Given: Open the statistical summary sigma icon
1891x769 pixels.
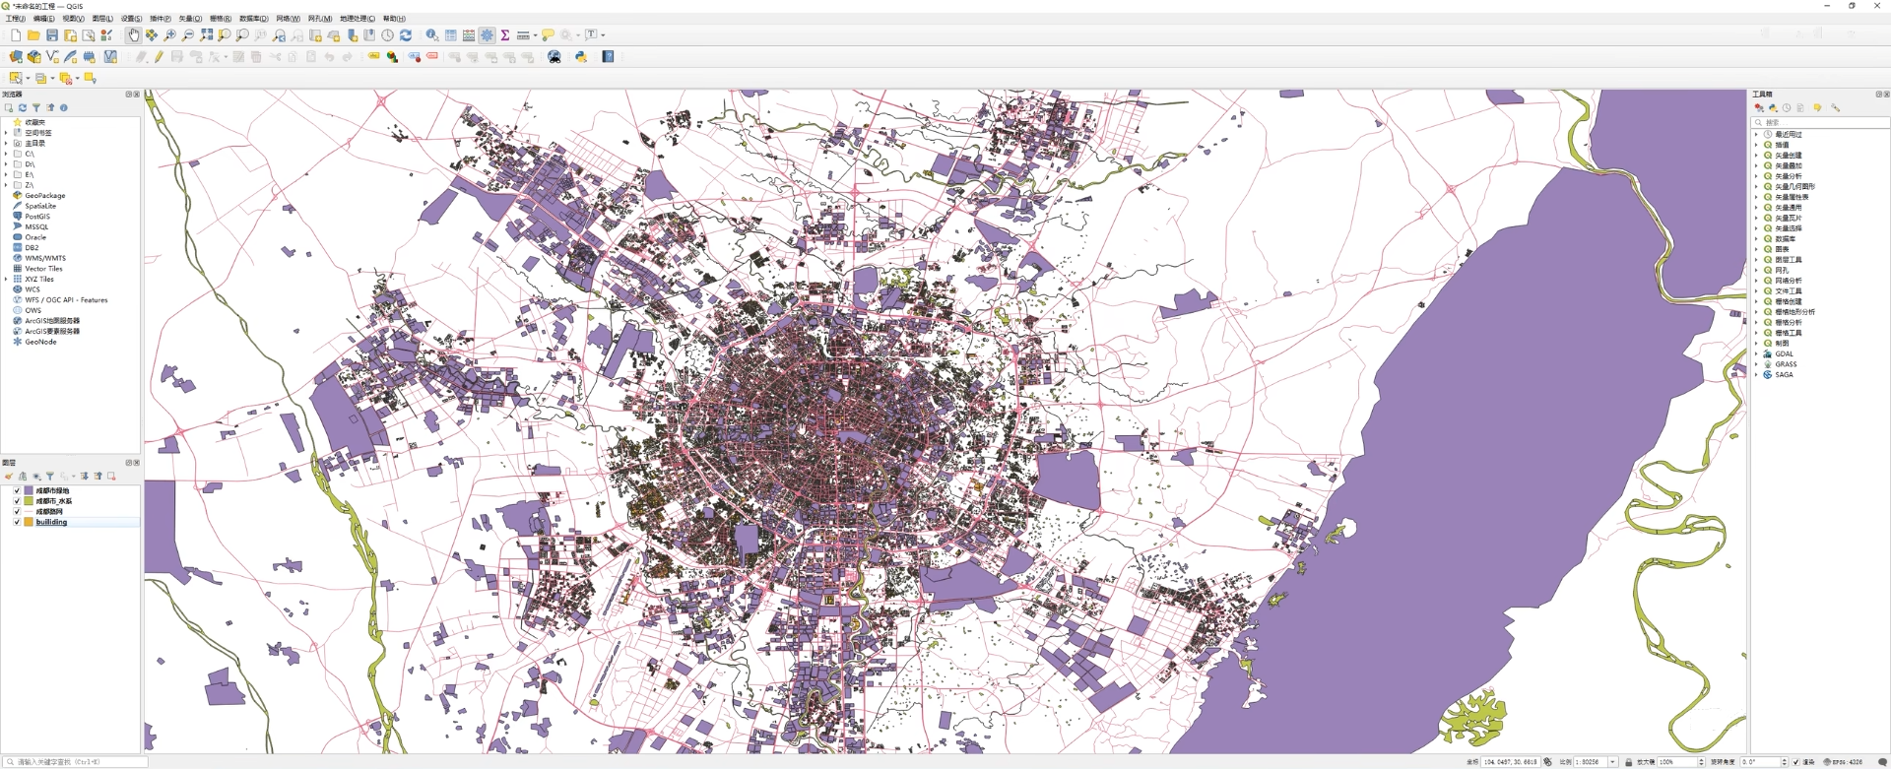Looking at the screenshot, I should pyautogui.click(x=505, y=35).
